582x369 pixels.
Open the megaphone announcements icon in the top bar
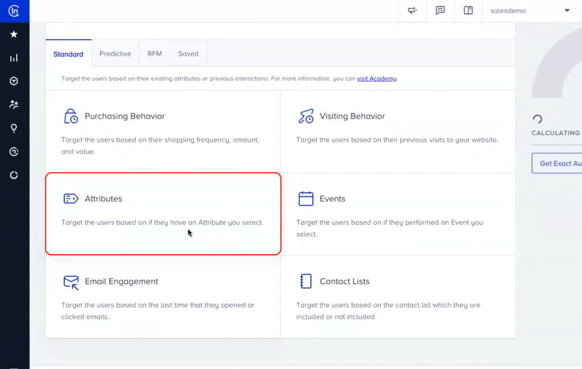412,11
